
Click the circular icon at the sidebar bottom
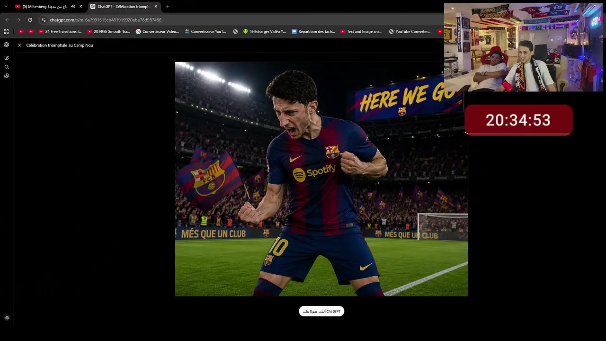[7, 318]
